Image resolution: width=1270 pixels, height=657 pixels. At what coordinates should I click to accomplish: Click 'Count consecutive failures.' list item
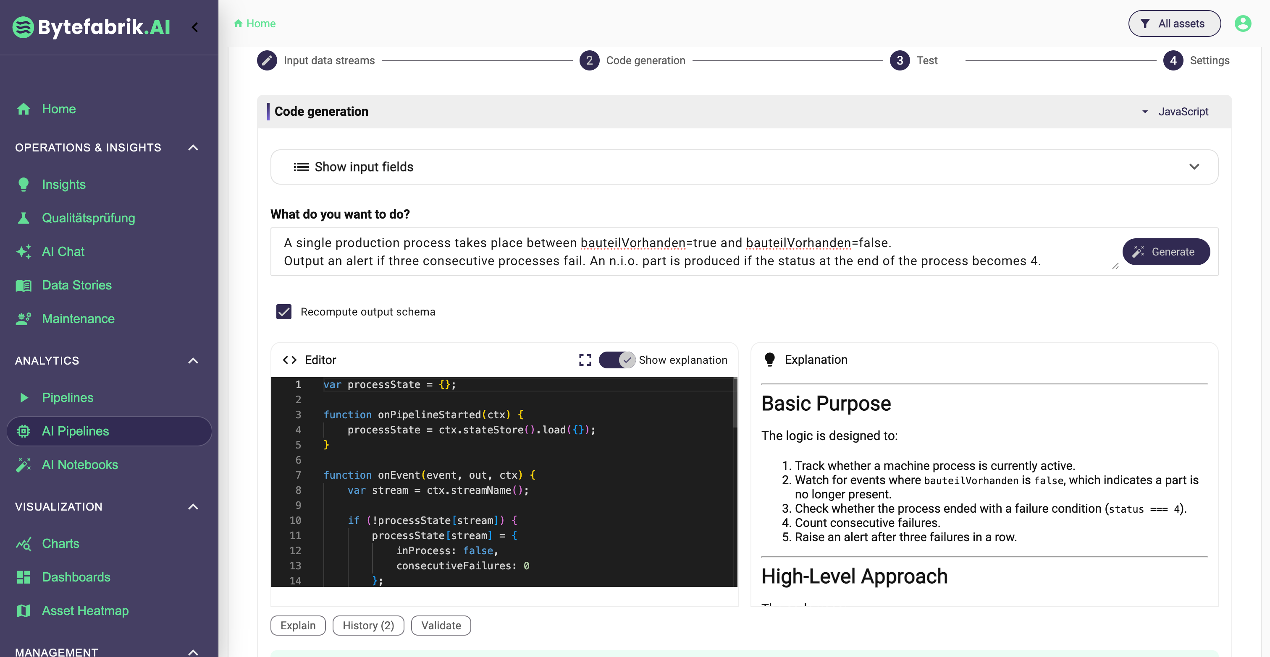(867, 523)
